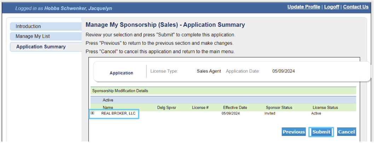
Task: Click the Effective Date column header
Action: [235, 107]
